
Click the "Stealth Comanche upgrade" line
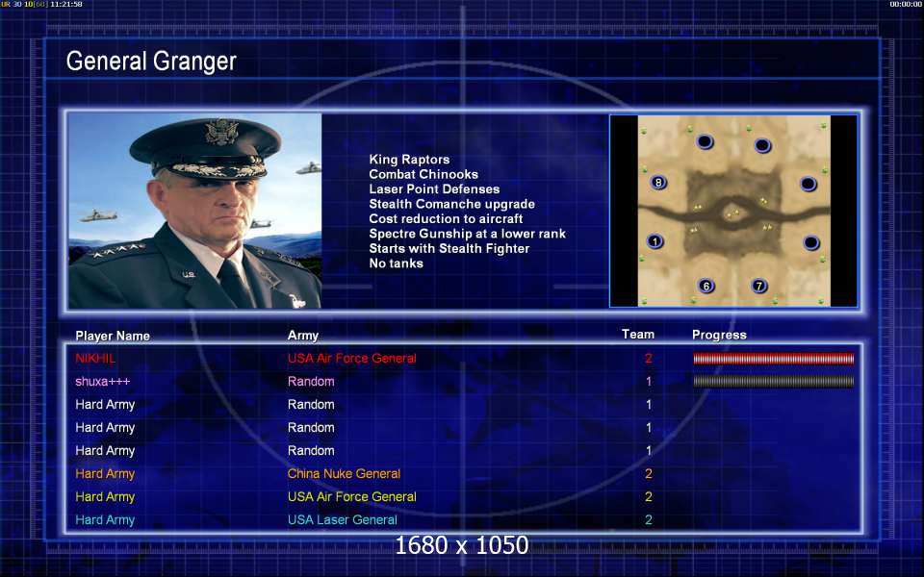coord(452,204)
